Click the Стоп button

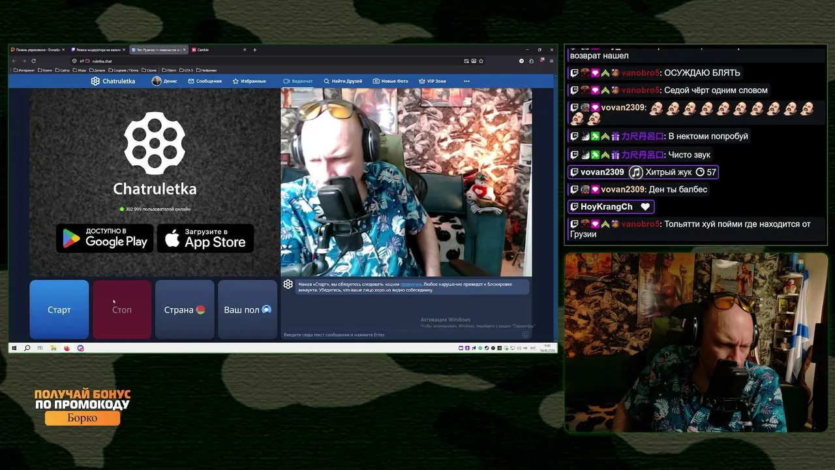click(122, 309)
